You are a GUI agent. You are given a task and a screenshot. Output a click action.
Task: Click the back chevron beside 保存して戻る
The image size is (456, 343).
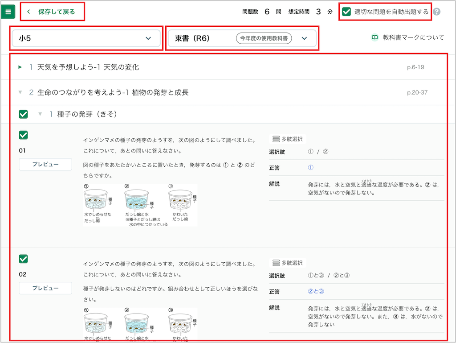tap(28, 12)
